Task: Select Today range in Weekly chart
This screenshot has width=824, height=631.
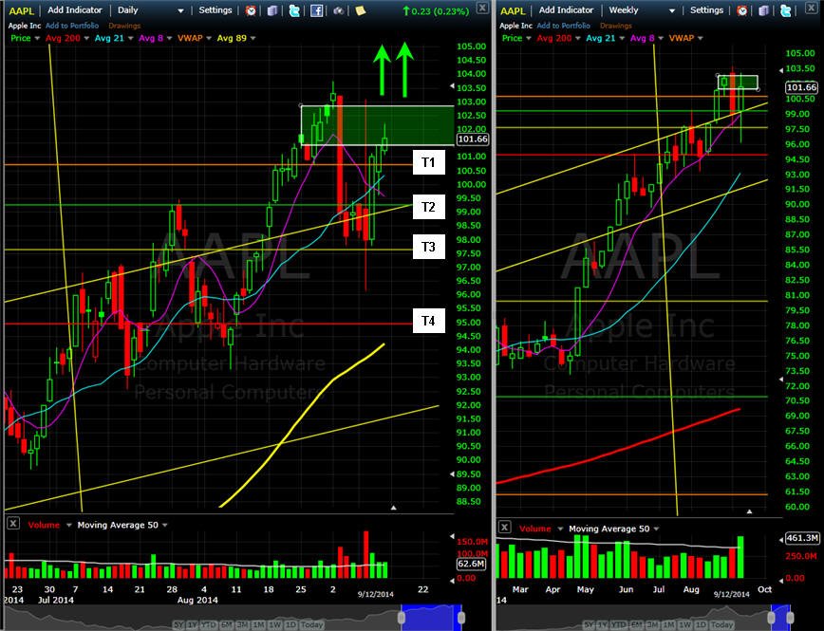Action: (722, 625)
